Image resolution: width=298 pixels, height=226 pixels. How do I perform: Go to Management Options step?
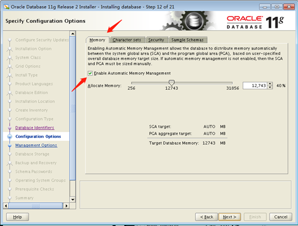36,145
